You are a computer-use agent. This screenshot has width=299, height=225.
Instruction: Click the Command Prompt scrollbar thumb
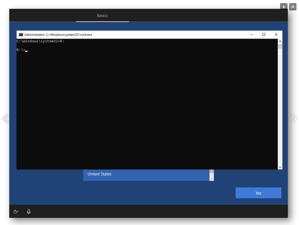(280, 46)
